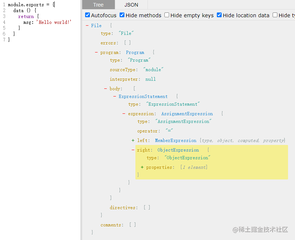This screenshot has height=240, width=295.
Task: Click the ObjectExpression type label
Action: [x=178, y=150]
